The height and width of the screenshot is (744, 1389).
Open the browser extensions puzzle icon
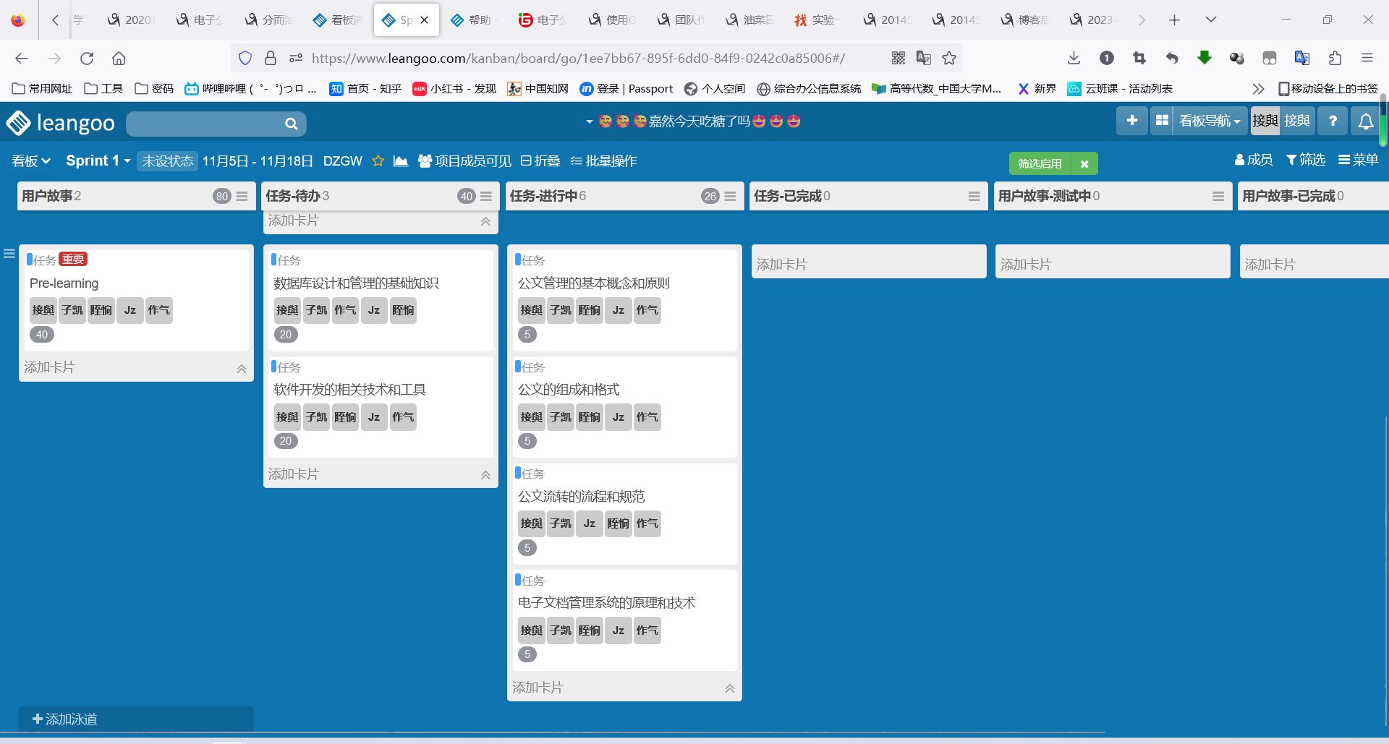point(1335,58)
